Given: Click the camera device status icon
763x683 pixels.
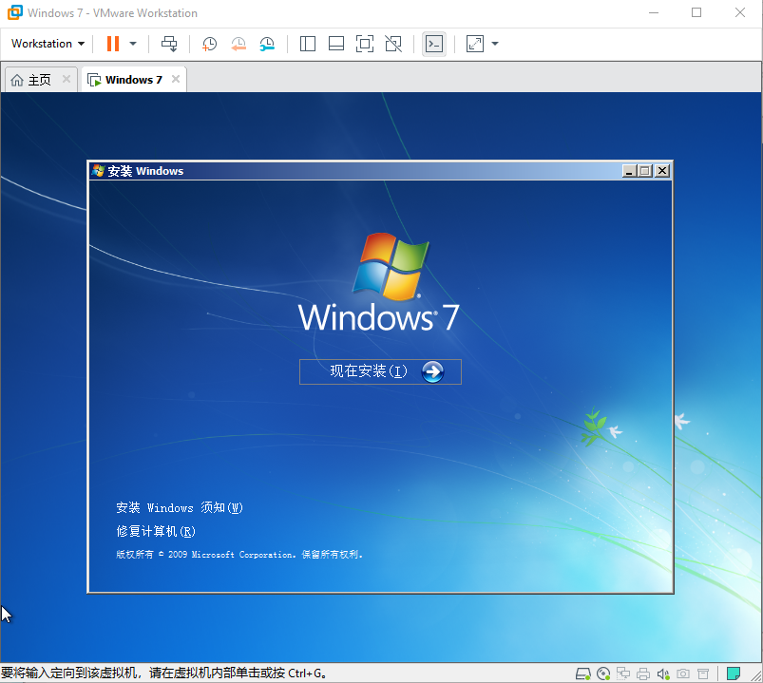Looking at the screenshot, I should click(683, 674).
